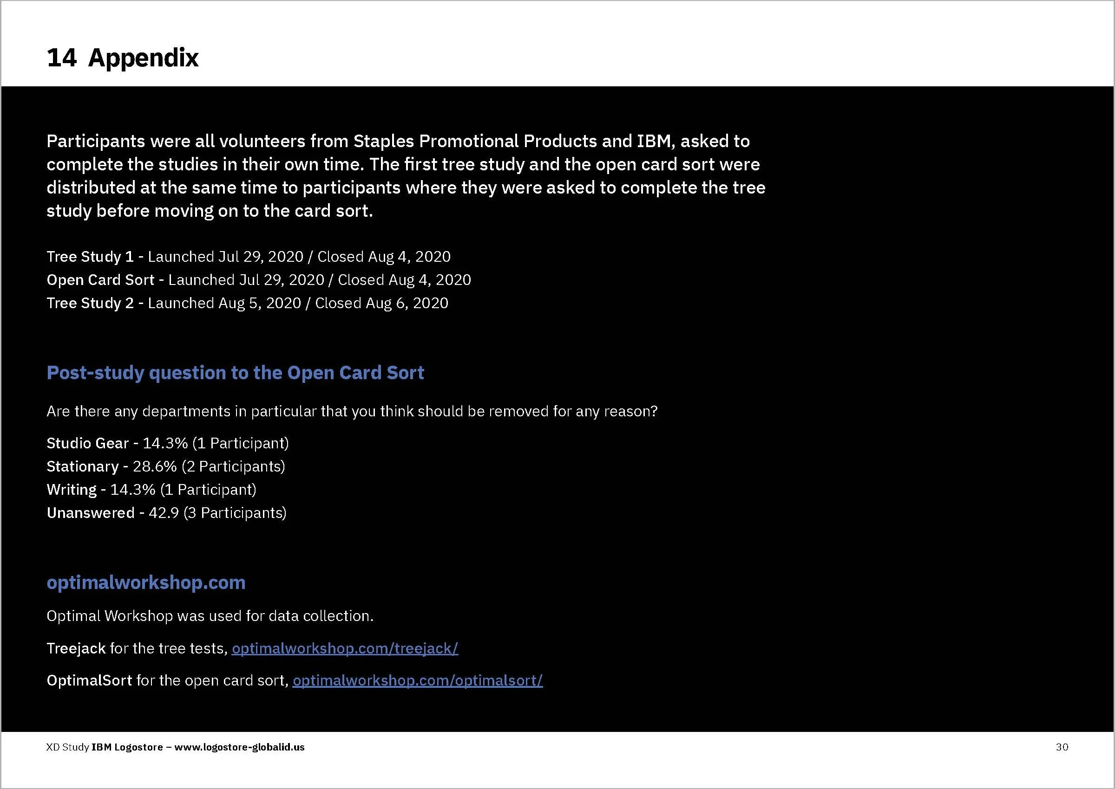Click the Studio Gear result line

(167, 443)
